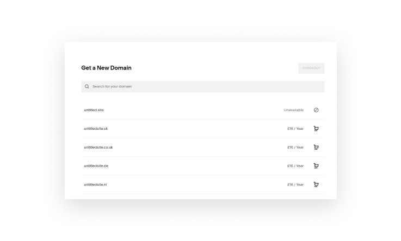The height and width of the screenshot is (241, 401).
Task: Add untitledsite.co.uk to cart
Action: point(316,147)
